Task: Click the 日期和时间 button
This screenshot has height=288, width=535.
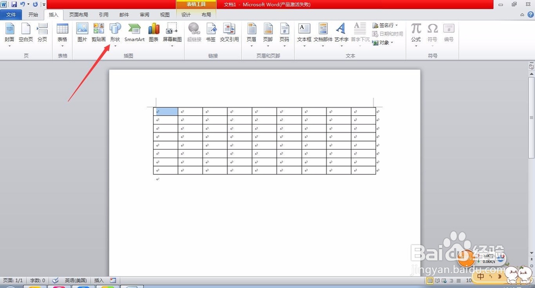Action: pos(387,34)
